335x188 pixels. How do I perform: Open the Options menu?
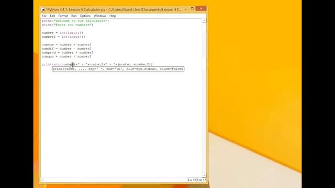click(85, 16)
